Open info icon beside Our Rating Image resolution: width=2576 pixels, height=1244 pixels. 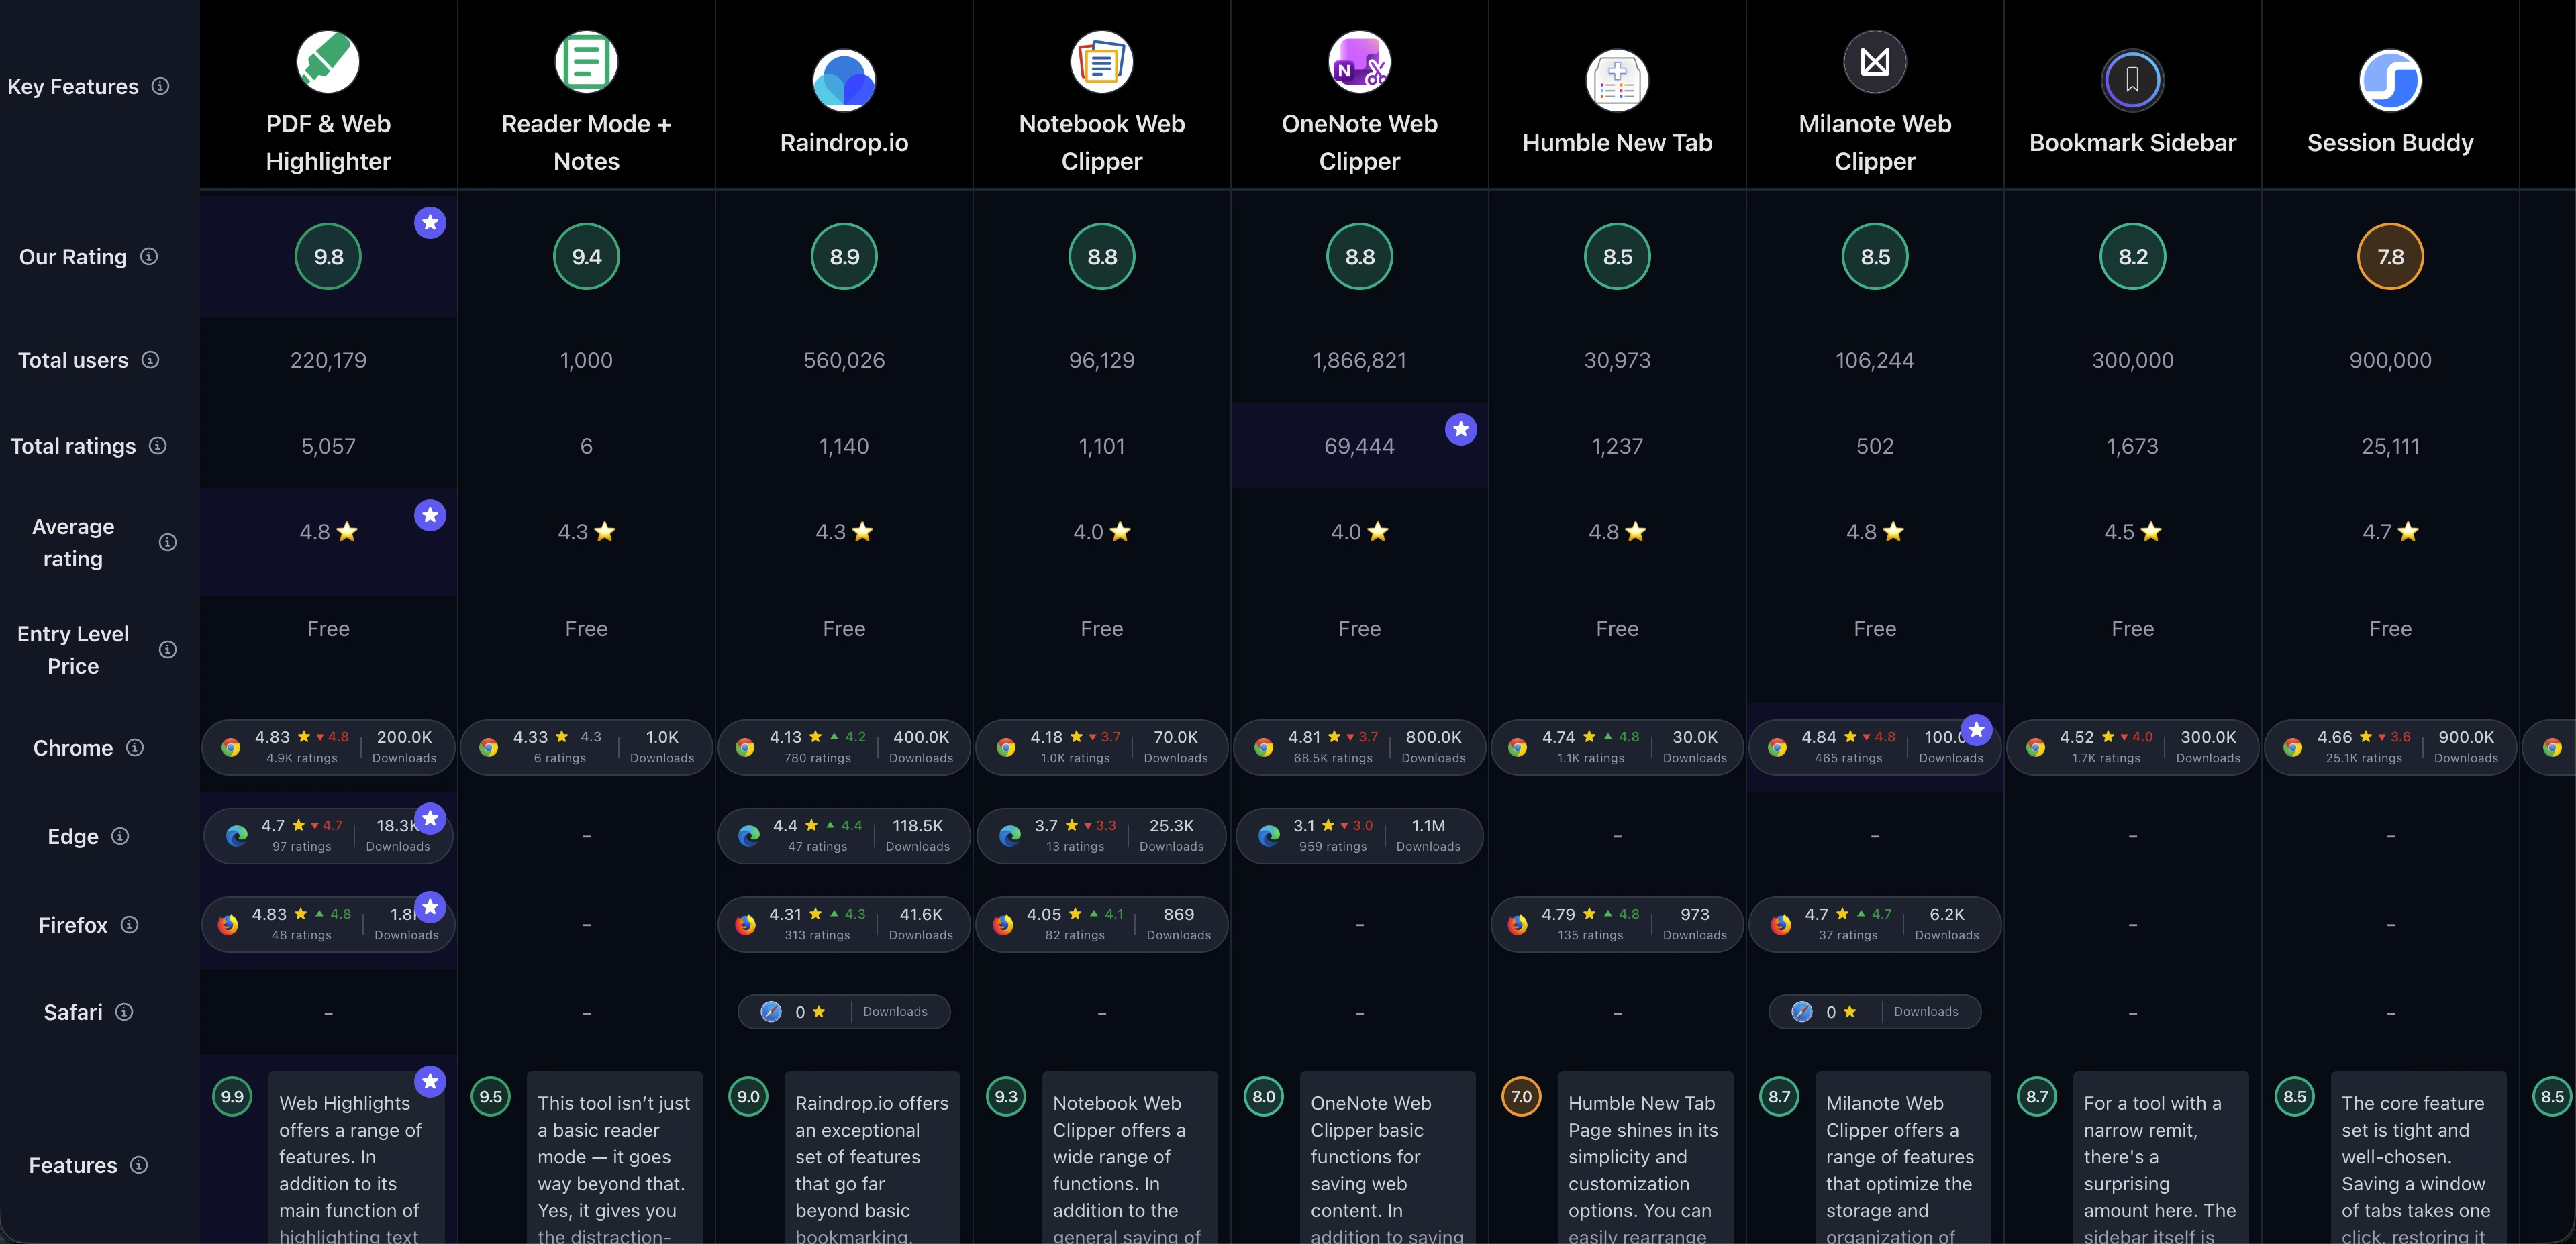click(x=149, y=257)
